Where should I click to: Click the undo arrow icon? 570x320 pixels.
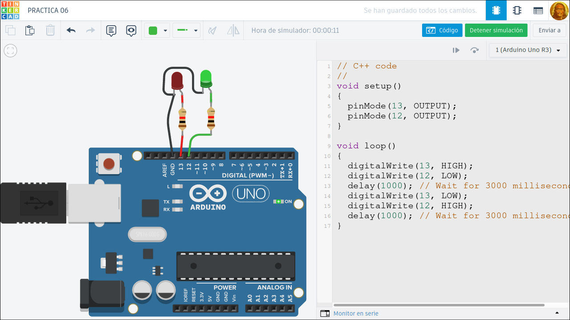pyautogui.click(x=71, y=31)
